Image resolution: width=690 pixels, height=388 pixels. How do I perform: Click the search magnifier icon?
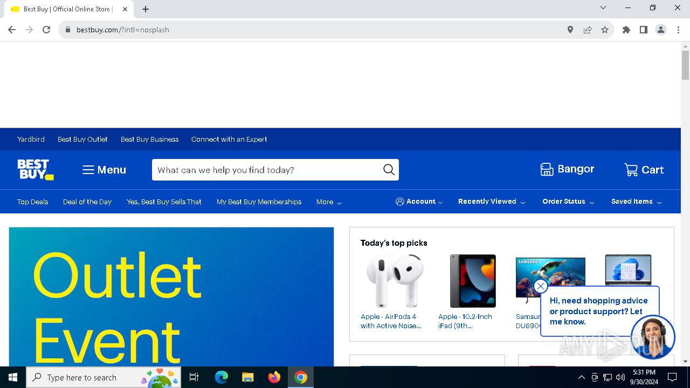pyautogui.click(x=389, y=170)
